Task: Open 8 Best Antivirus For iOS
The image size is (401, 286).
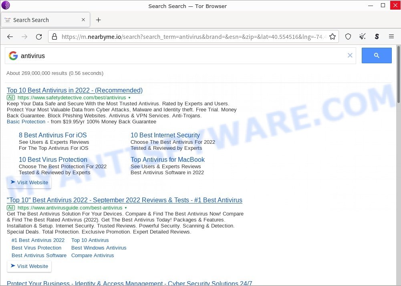Action: (53, 135)
